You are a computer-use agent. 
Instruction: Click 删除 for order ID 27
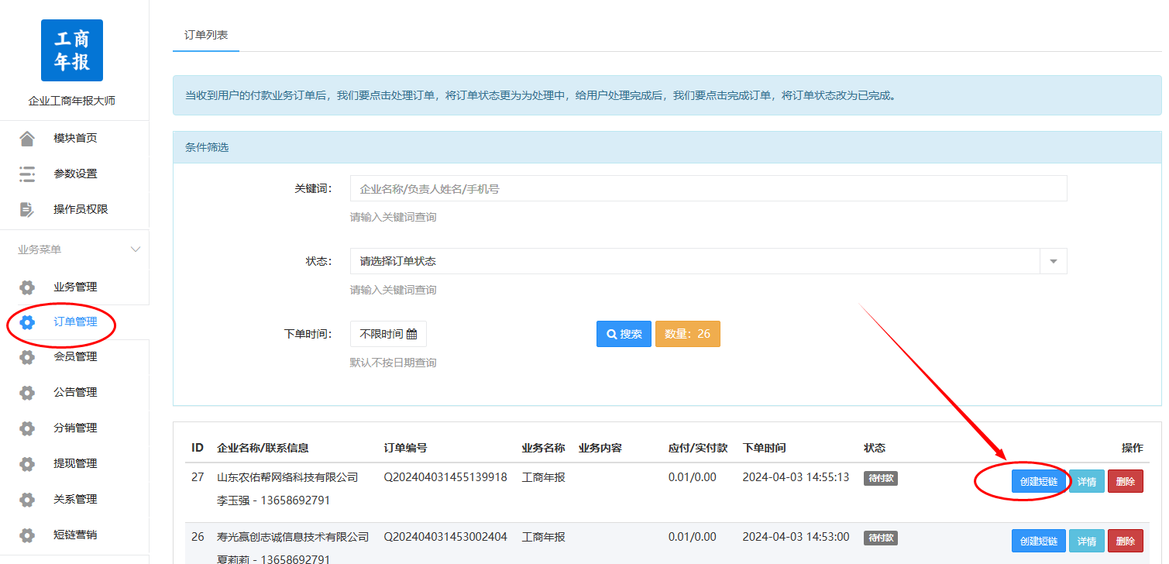coord(1126,481)
